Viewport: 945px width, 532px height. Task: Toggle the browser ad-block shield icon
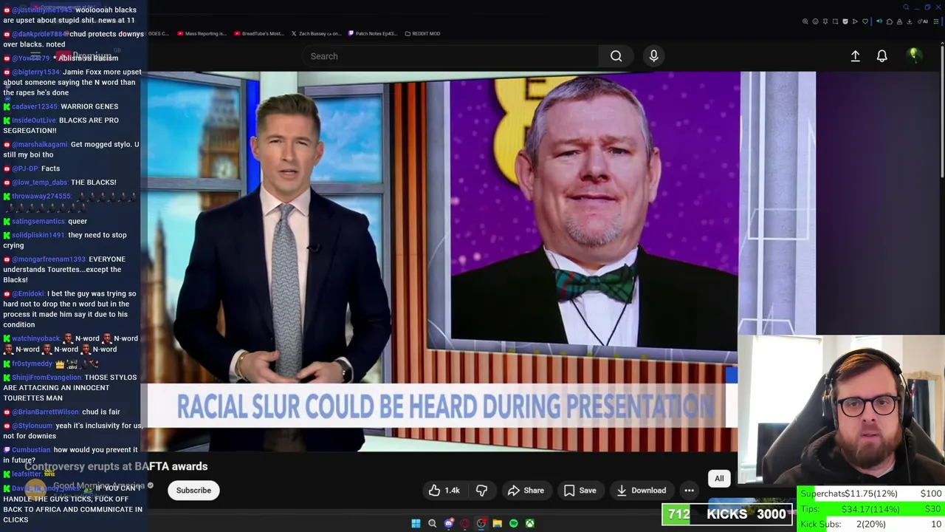845,21
